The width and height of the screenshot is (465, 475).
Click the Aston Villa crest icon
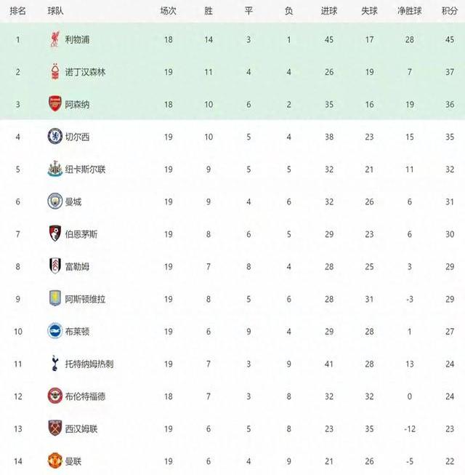click(54, 299)
